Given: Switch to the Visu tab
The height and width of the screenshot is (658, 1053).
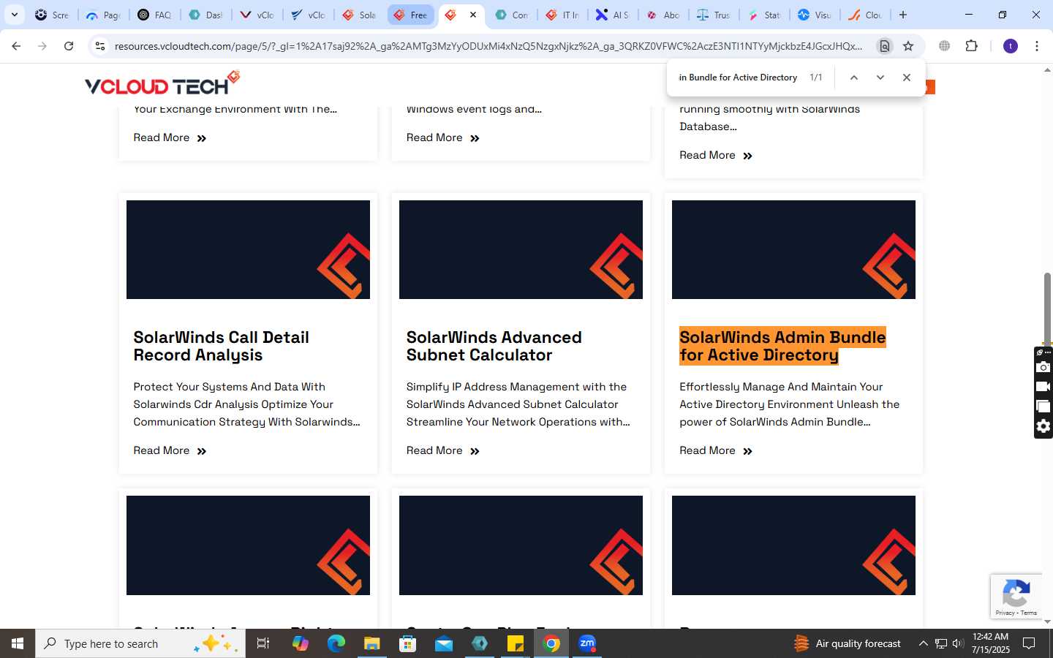Looking at the screenshot, I should coord(815,15).
